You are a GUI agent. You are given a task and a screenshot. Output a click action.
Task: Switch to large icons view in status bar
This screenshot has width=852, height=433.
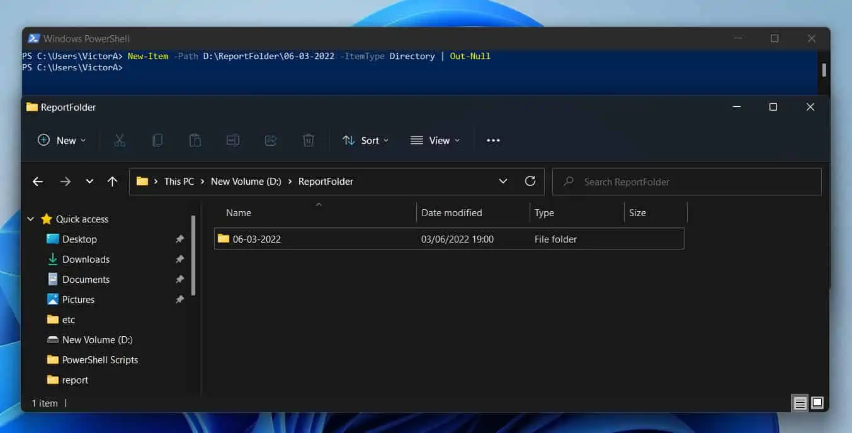point(817,403)
